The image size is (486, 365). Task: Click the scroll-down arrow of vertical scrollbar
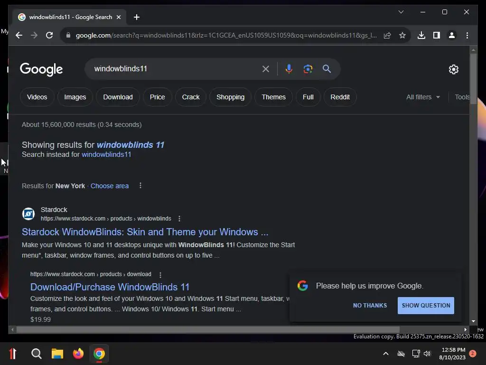tap(473, 322)
